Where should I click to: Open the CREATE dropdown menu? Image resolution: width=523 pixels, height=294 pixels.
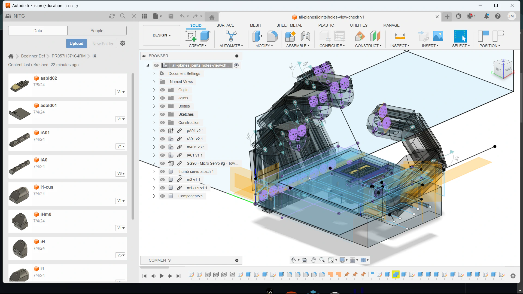pos(197,46)
